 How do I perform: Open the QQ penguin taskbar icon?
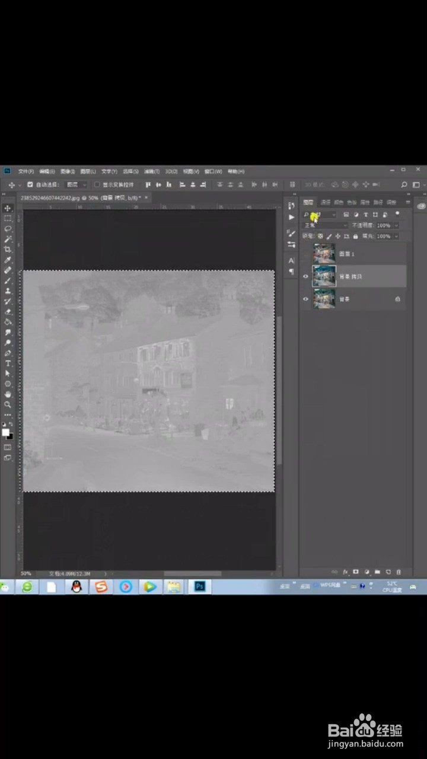click(x=77, y=586)
